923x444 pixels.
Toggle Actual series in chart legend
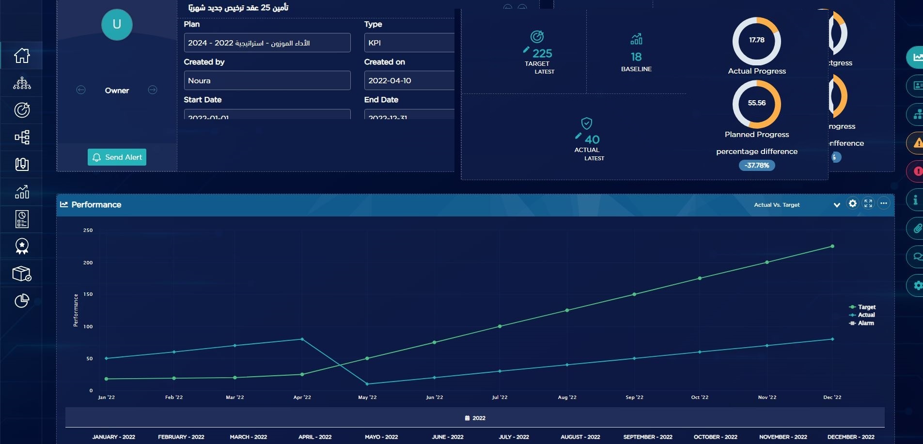(862, 315)
